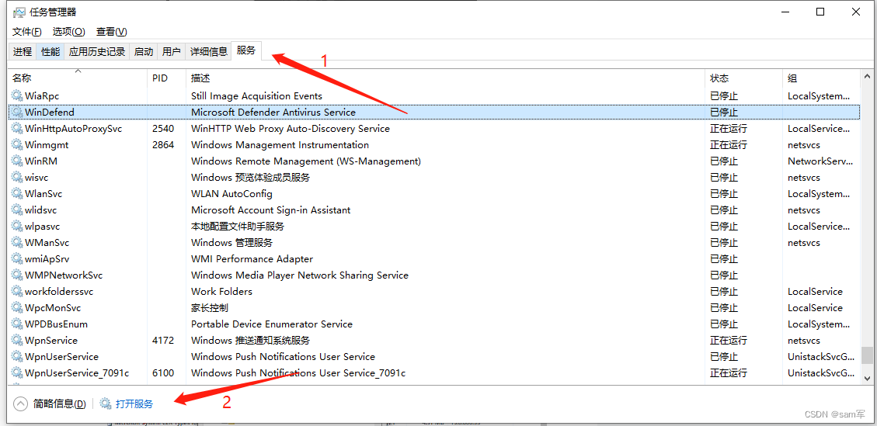Click the scrollbar down arrow
Image resolution: width=877 pixels, height=426 pixels.
coord(867,379)
